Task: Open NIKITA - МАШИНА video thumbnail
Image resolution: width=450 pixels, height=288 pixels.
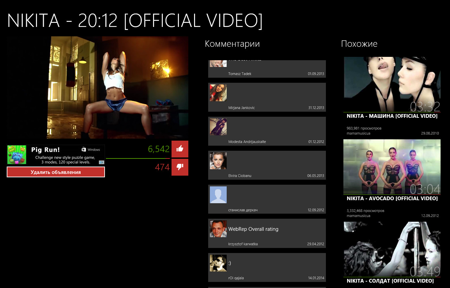Action: click(392, 84)
